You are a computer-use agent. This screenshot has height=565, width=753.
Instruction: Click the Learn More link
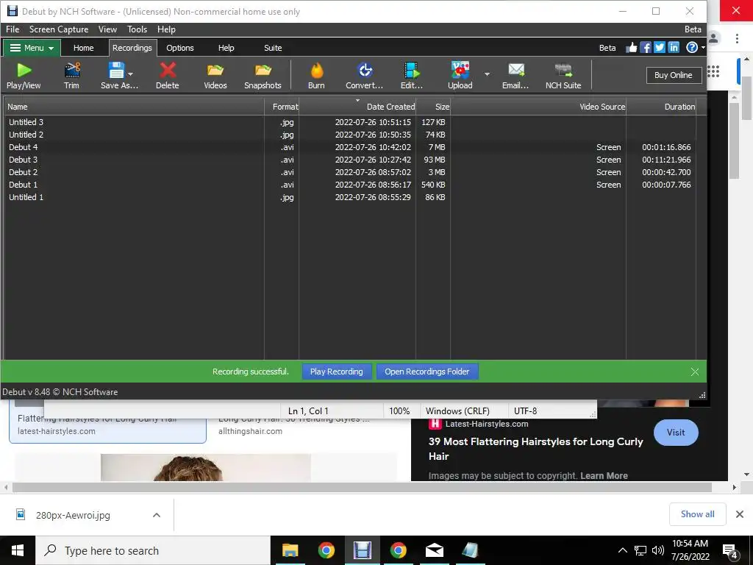tap(604, 476)
